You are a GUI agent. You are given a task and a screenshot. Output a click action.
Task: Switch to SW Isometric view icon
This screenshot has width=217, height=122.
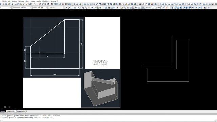[193, 8]
